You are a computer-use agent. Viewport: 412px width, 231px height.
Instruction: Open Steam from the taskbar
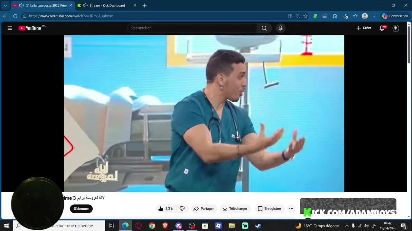[x=258, y=226]
